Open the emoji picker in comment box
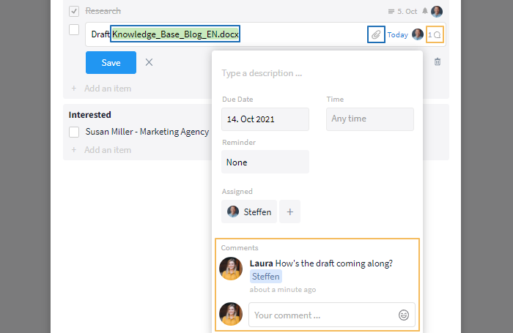 (x=403, y=315)
